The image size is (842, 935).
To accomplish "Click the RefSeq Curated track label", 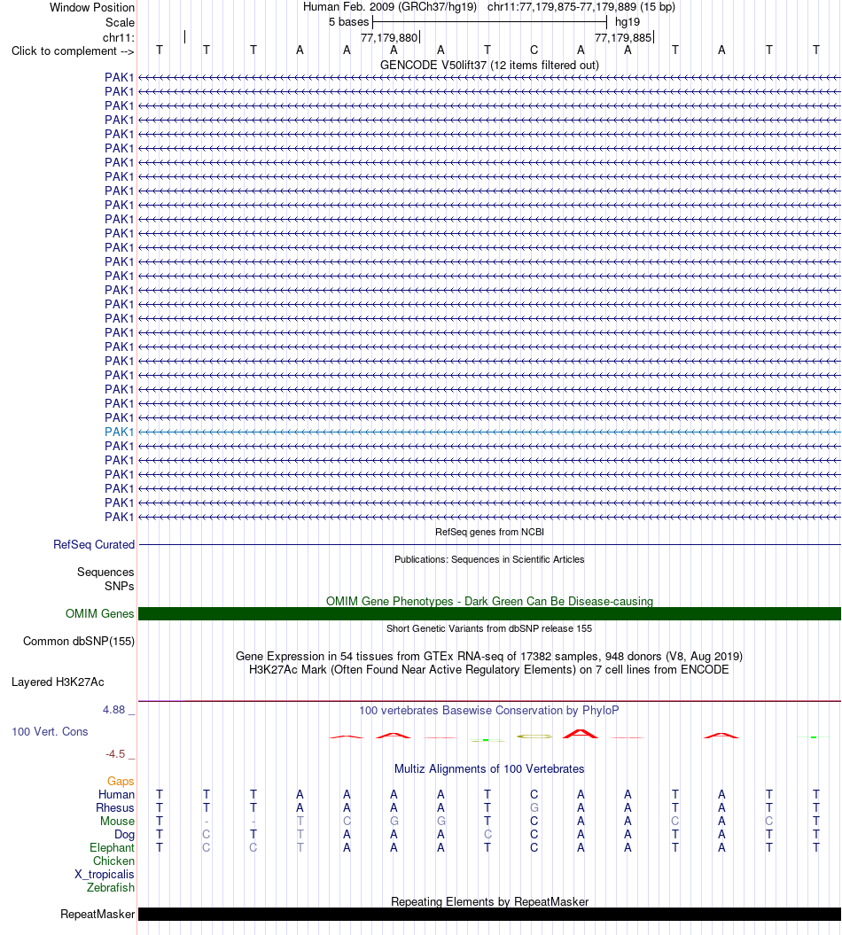I will tap(94, 544).
